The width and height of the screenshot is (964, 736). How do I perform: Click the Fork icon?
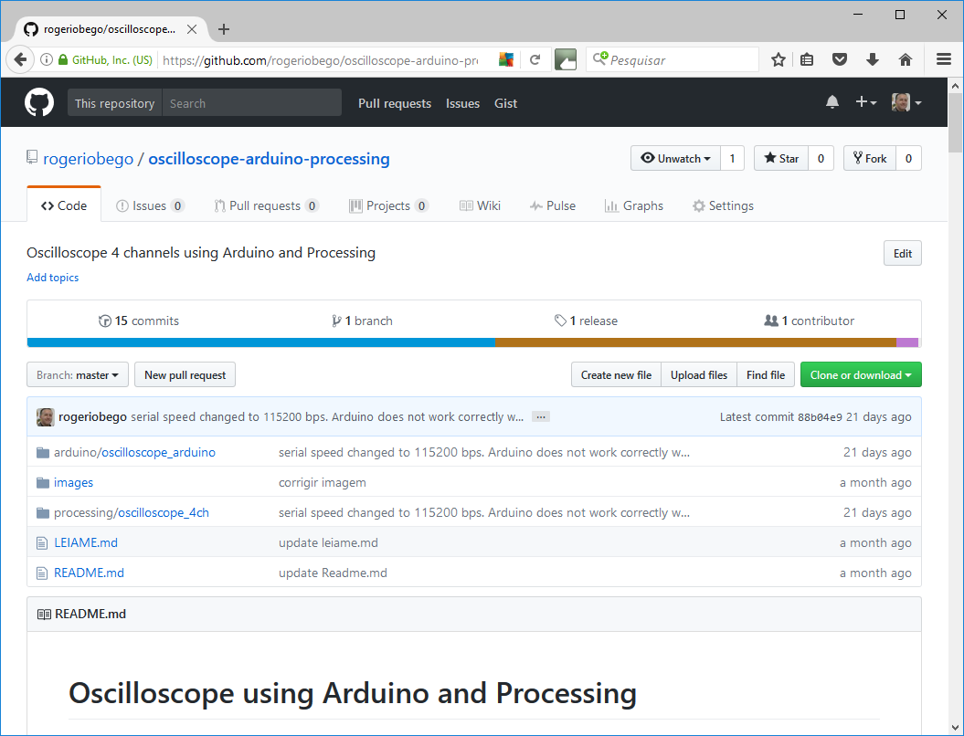tap(858, 157)
